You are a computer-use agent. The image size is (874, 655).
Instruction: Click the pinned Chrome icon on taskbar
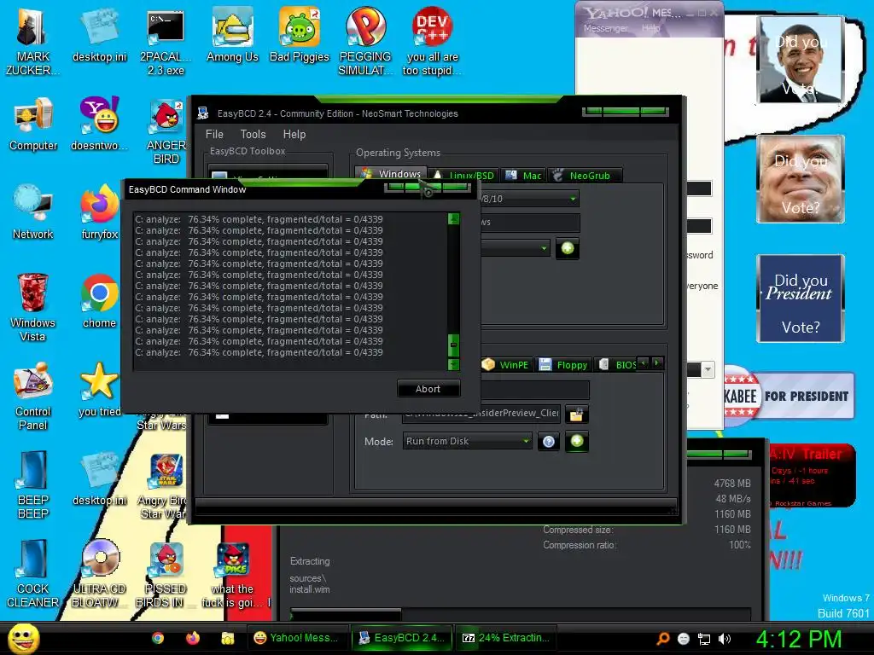click(158, 638)
